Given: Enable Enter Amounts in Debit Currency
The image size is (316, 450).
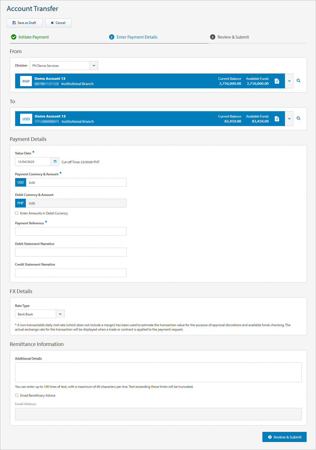Looking at the screenshot, I should tap(17, 213).
